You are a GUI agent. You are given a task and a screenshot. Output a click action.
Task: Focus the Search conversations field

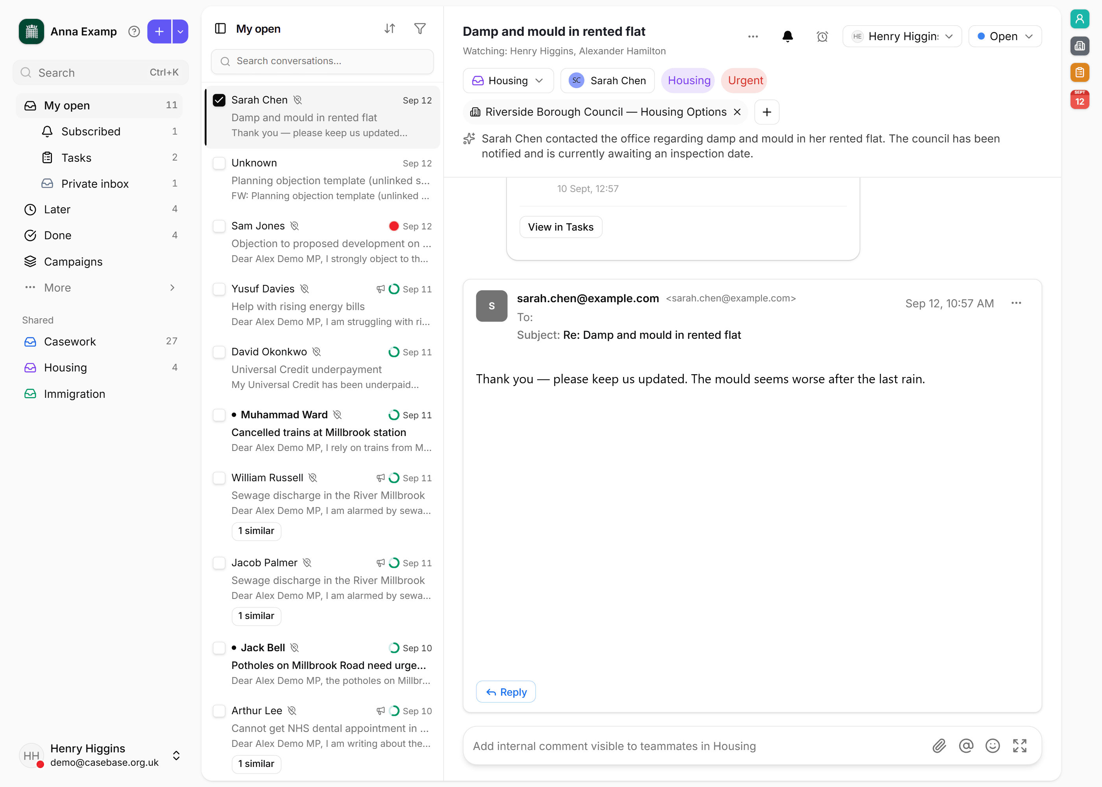[x=322, y=61]
